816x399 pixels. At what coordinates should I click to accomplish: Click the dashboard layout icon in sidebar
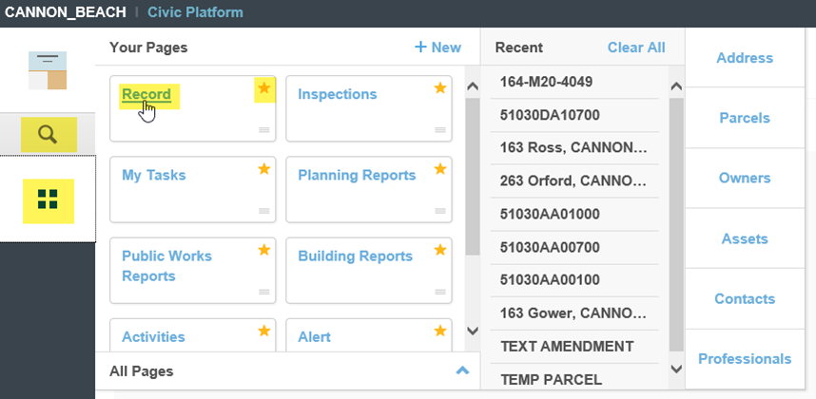tap(48, 71)
